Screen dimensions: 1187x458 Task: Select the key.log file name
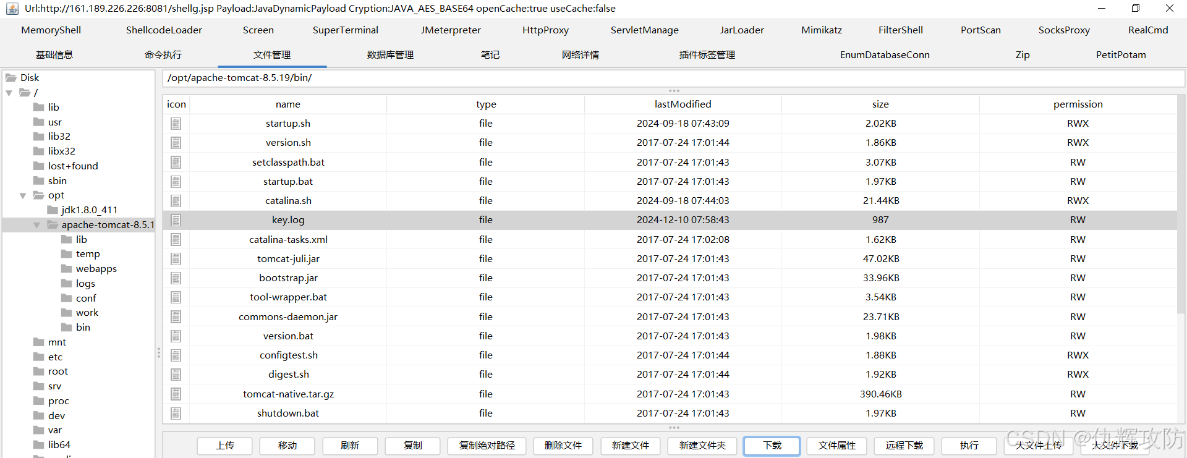click(x=288, y=220)
